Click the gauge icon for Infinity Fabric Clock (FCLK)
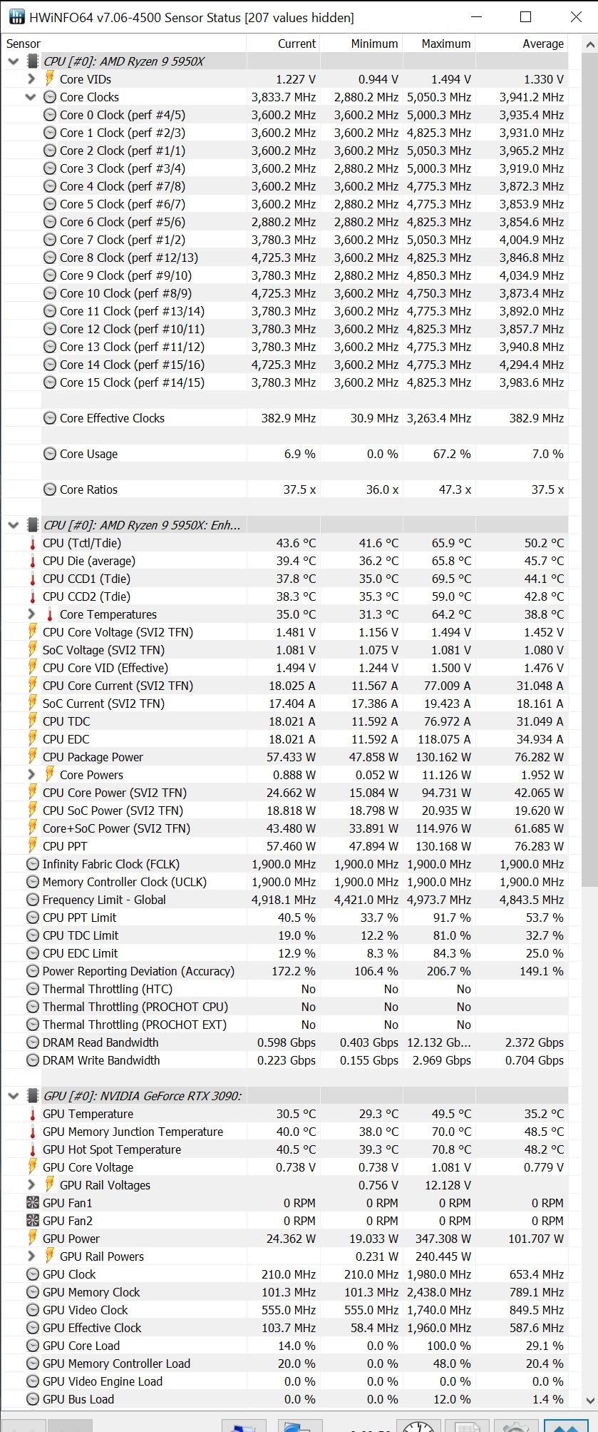Image resolution: width=598 pixels, height=1432 pixels. 32,864
